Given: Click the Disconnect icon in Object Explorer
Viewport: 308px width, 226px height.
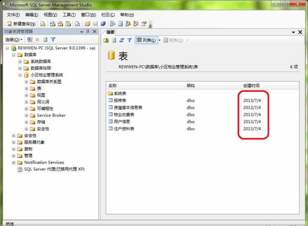Looking at the screenshot, I should (30, 40).
